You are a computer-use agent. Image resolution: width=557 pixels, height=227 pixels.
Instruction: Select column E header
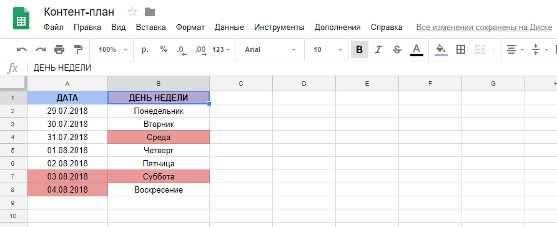pyautogui.click(x=367, y=84)
